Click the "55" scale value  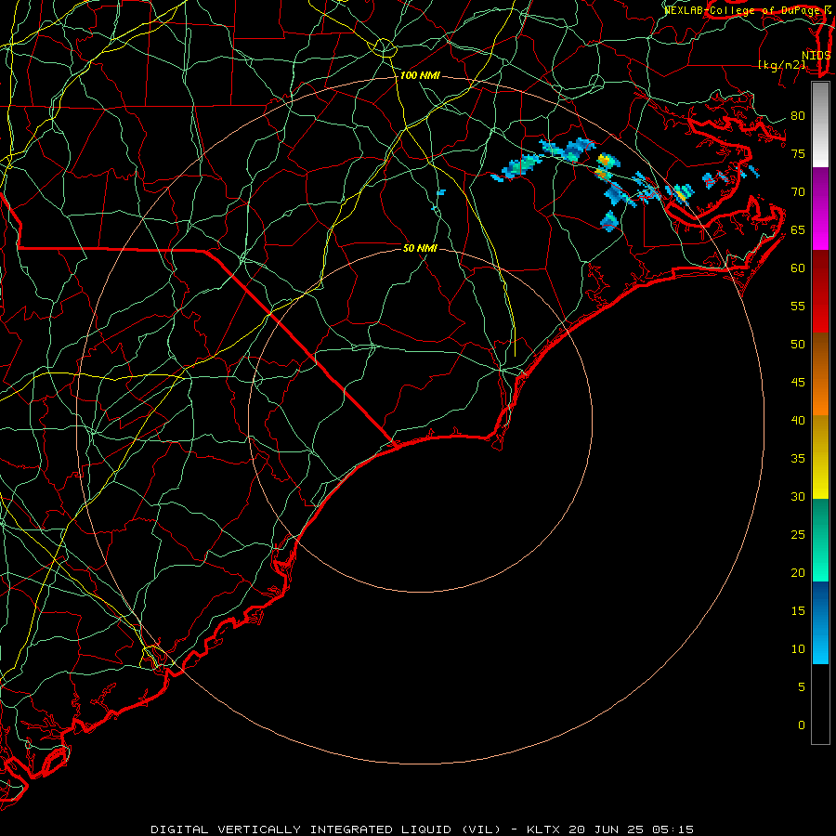[798, 306]
